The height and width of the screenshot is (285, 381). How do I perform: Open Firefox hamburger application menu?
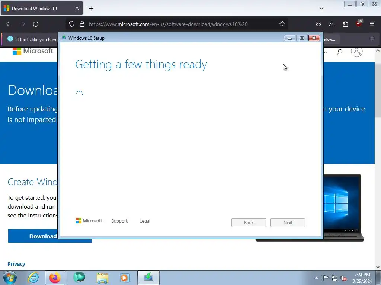coord(372,24)
